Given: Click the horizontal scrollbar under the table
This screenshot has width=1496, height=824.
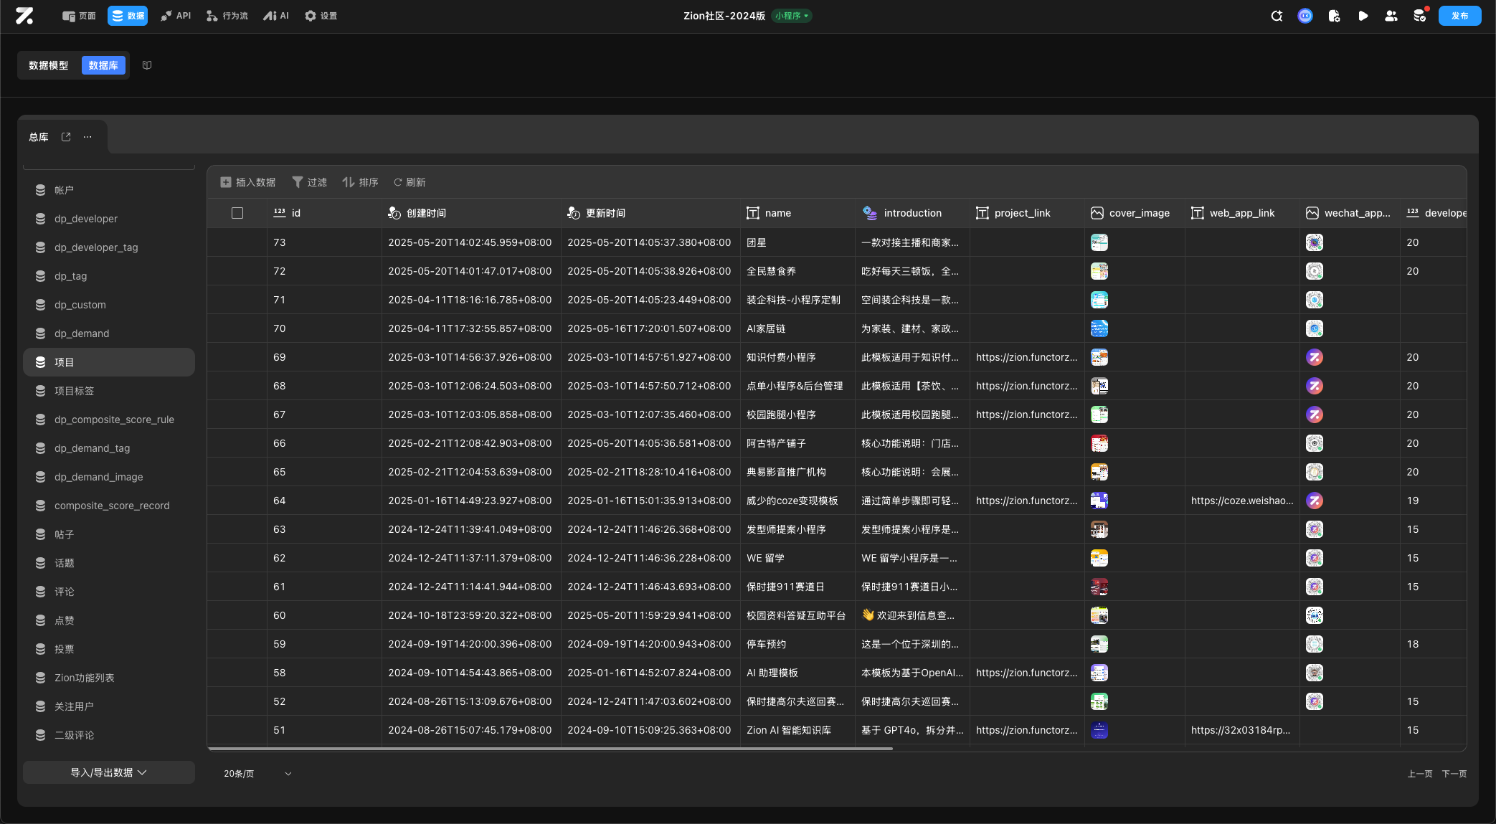Looking at the screenshot, I should point(550,748).
